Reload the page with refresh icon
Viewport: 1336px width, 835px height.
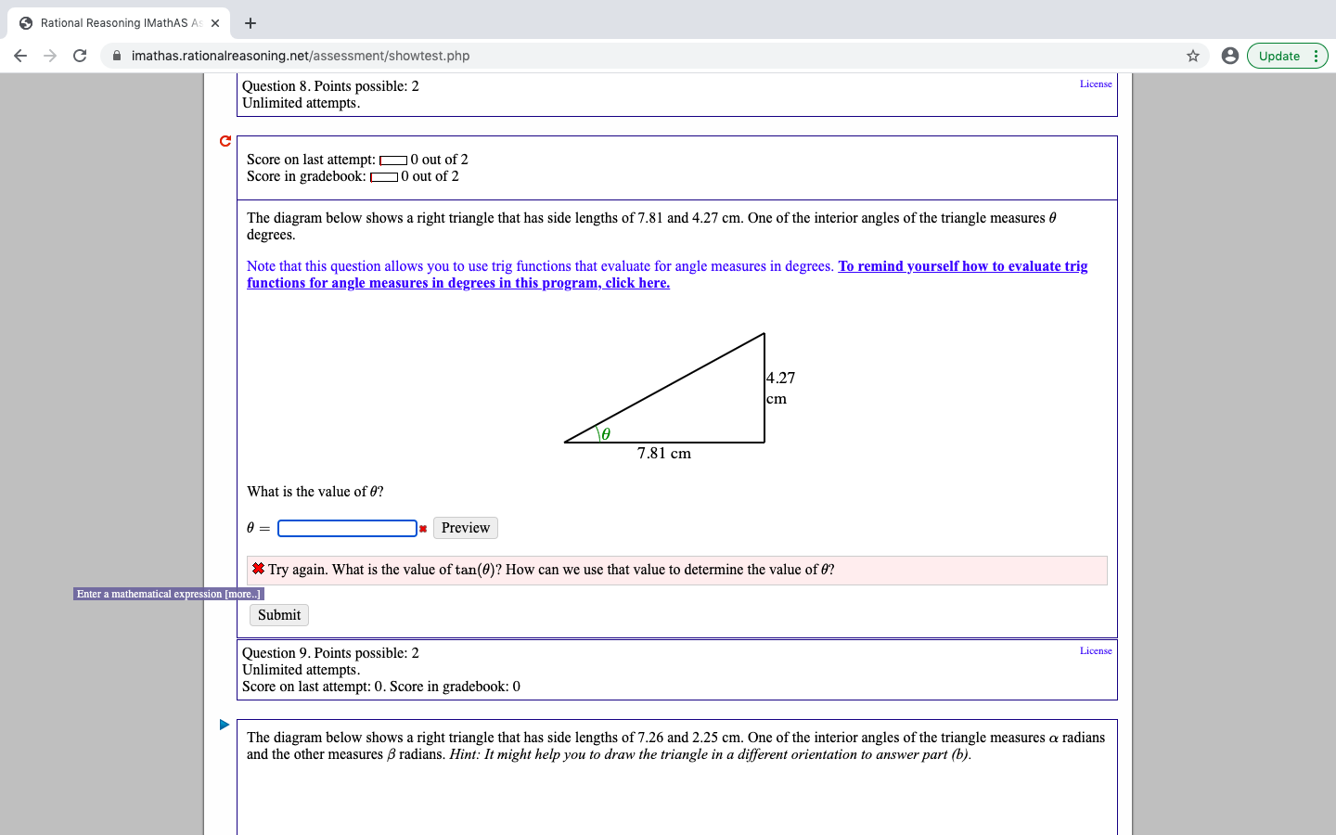coord(79,56)
